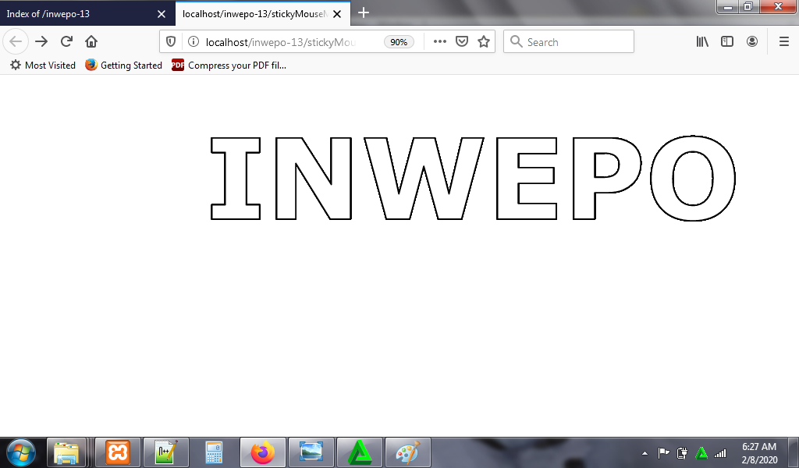Close the Index of /inwepo-13 tab
The width and height of the screenshot is (799, 468).
pyautogui.click(x=162, y=14)
